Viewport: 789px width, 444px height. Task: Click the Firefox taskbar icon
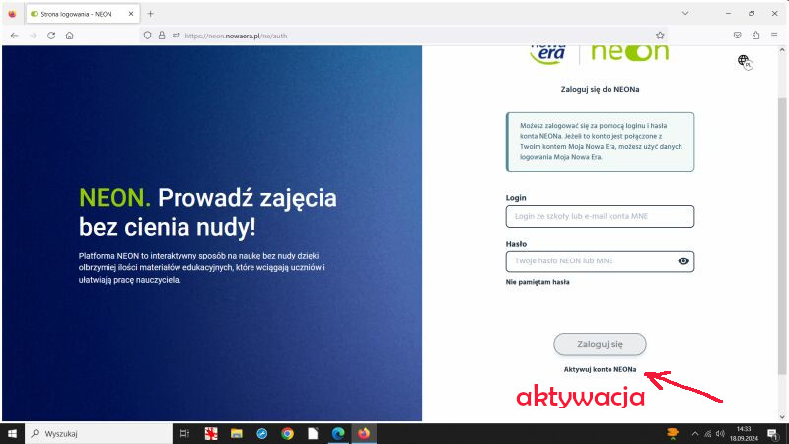click(x=364, y=433)
